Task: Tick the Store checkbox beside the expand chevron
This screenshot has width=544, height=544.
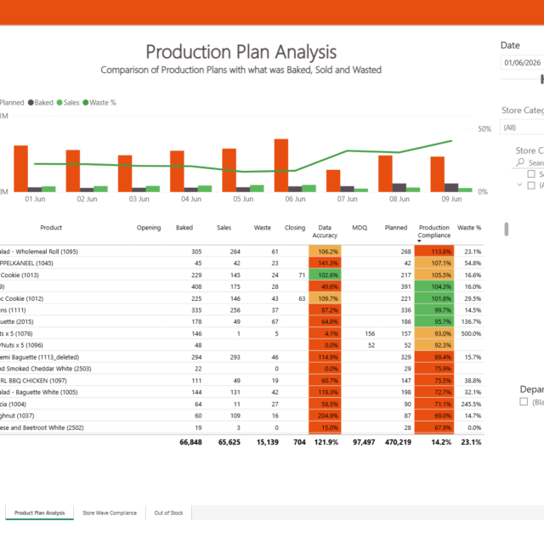Action: click(531, 185)
